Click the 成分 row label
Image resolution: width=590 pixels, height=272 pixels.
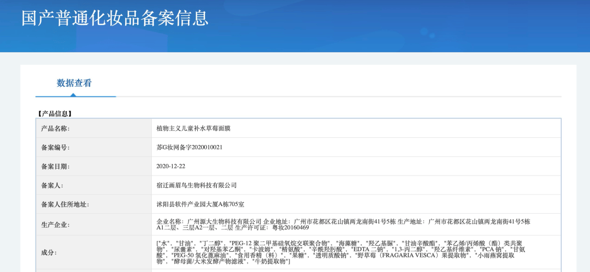(49, 252)
